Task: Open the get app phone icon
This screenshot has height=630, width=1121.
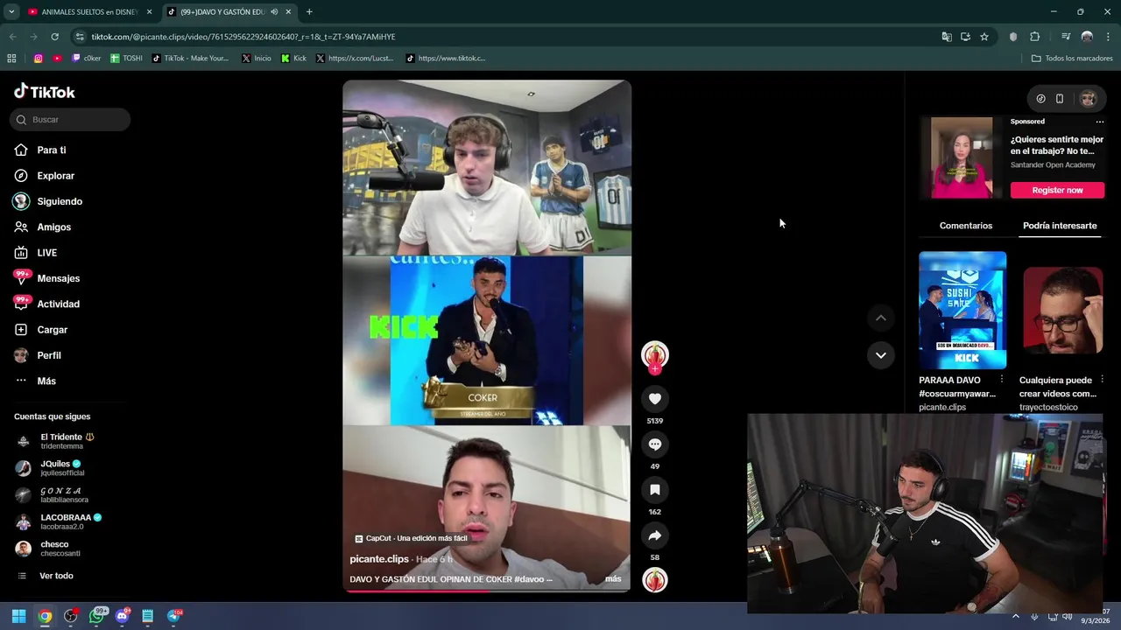Action: click(1060, 99)
